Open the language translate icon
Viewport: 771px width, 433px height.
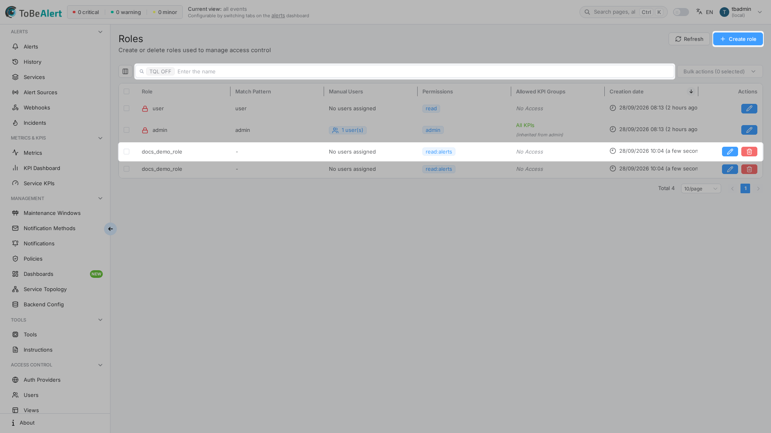coord(699,12)
